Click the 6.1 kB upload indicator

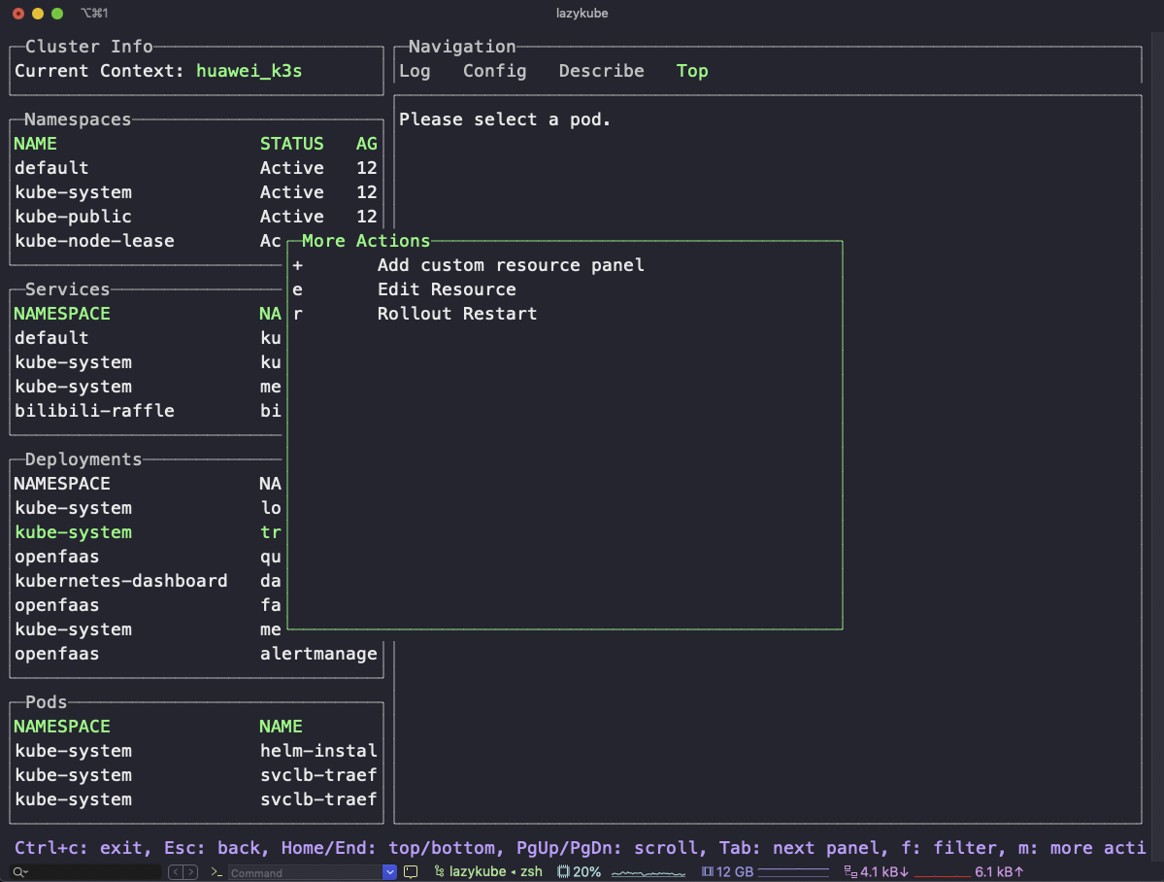[999, 871]
